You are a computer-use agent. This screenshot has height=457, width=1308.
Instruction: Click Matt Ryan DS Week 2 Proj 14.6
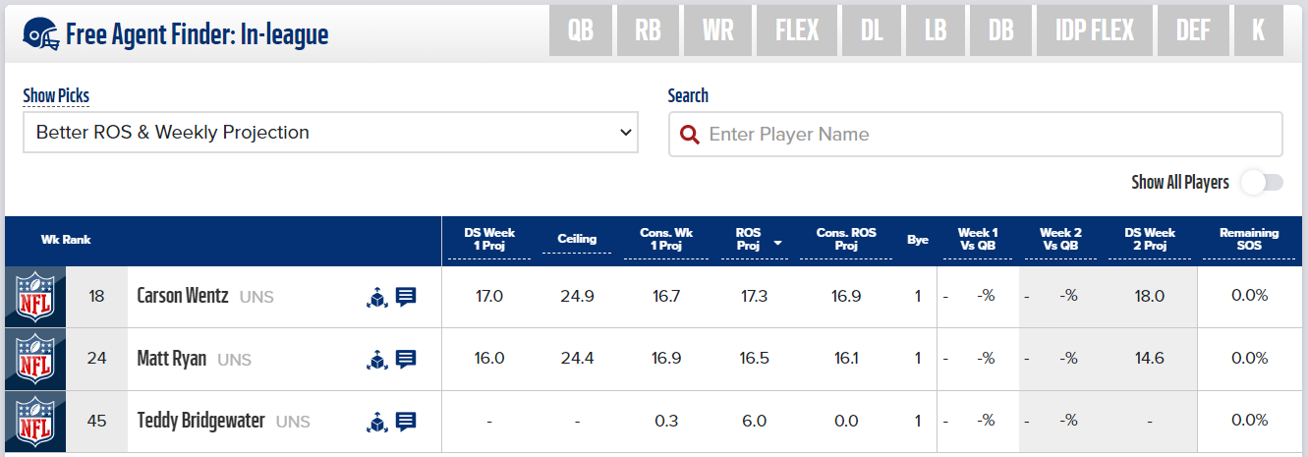1149,359
